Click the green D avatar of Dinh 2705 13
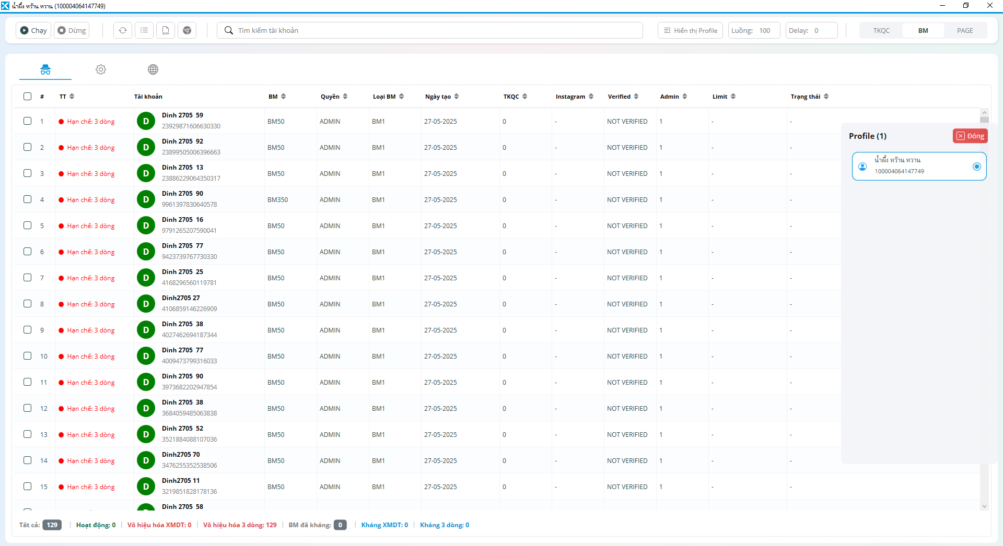Image resolution: width=1003 pixels, height=546 pixels. click(146, 173)
